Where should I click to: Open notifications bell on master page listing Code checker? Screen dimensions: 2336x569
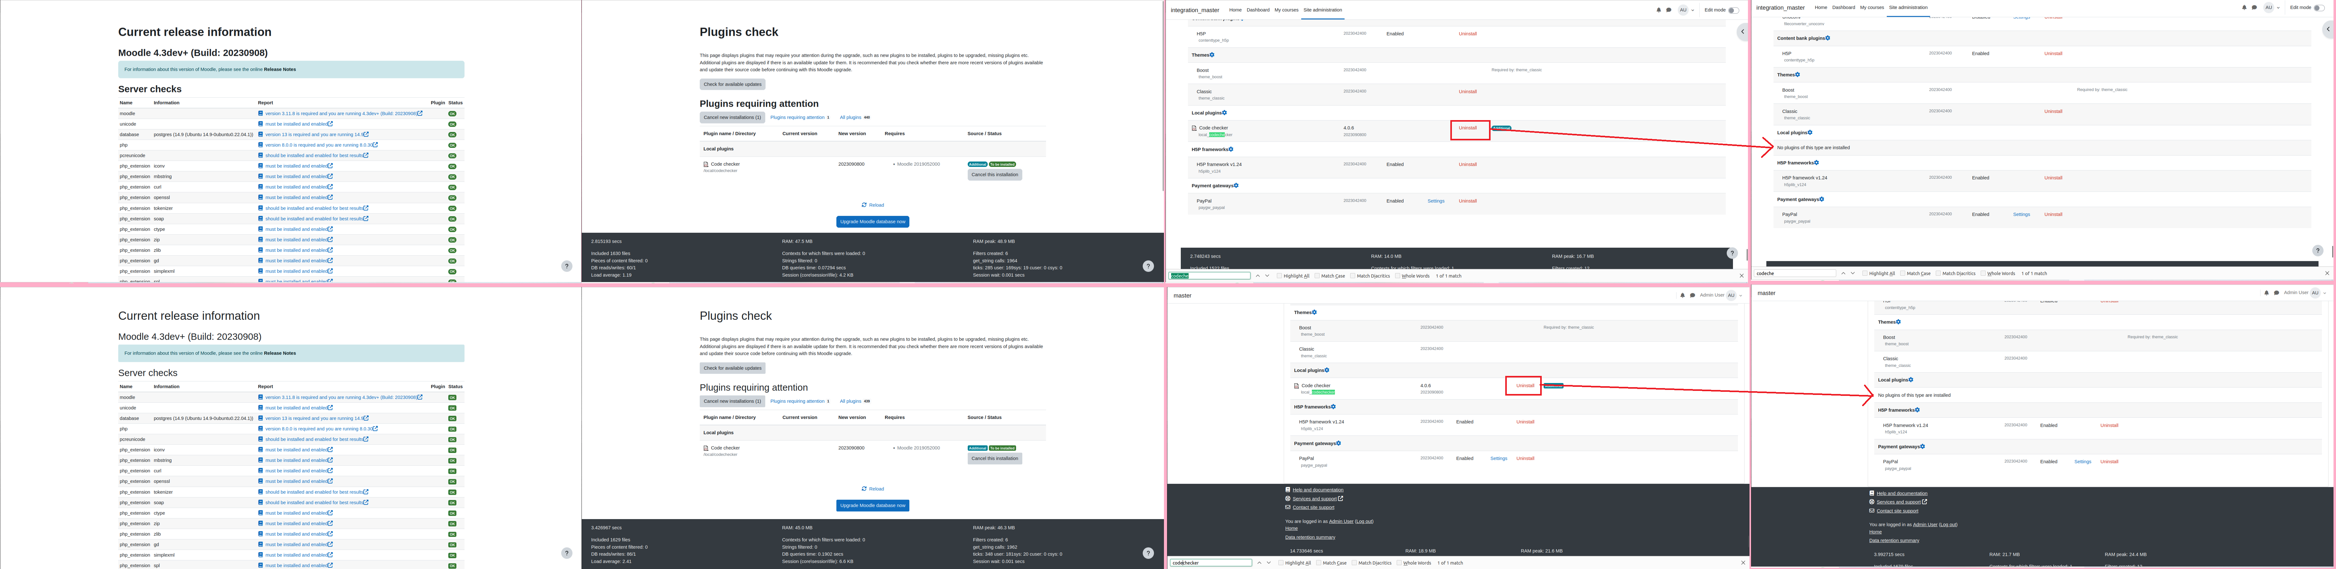click(x=1682, y=295)
